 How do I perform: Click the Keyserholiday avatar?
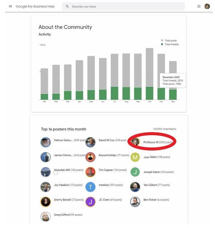pyautogui.click(x=90, y=157)
